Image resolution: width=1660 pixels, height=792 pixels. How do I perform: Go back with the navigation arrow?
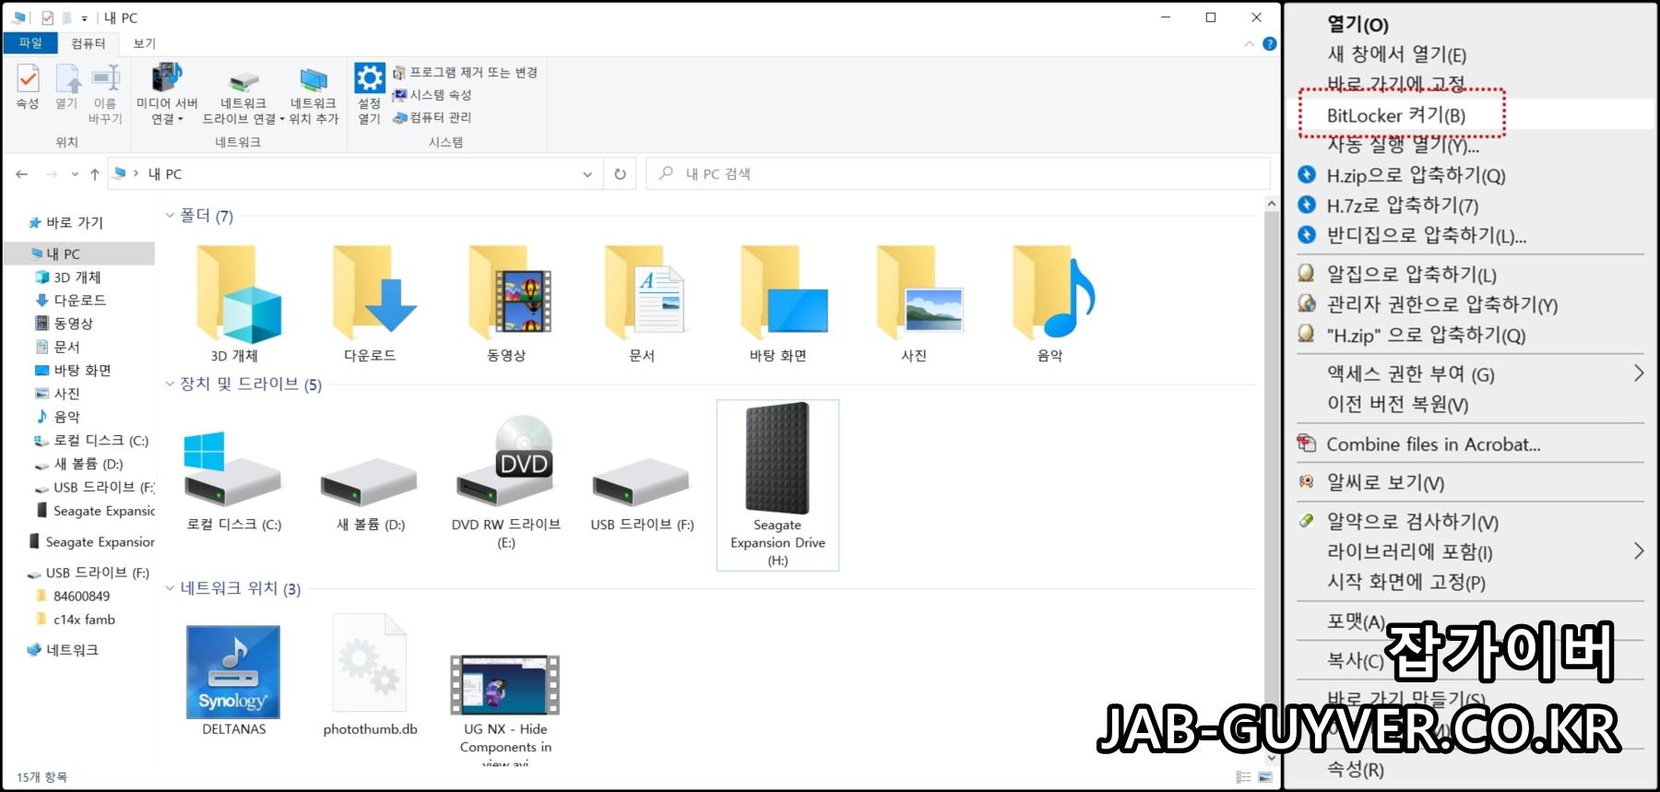(22, 173)
